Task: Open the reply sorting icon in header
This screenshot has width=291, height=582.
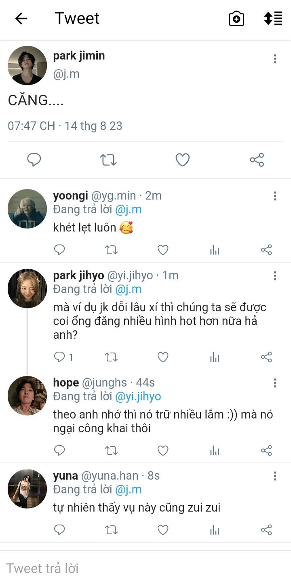Action: 273,19
